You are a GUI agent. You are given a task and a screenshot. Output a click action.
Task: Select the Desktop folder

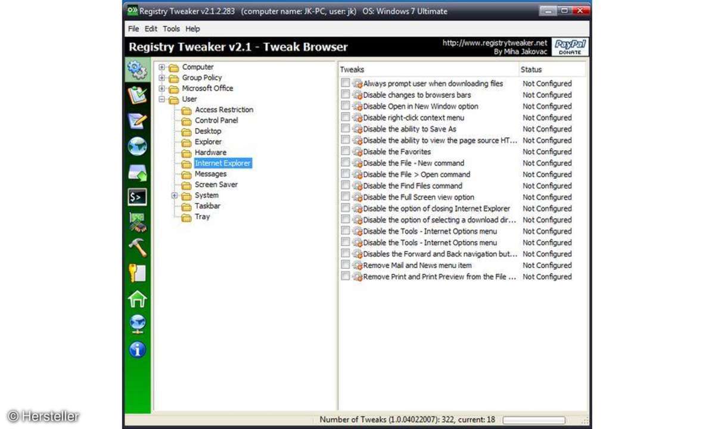[x=208, y=131]
